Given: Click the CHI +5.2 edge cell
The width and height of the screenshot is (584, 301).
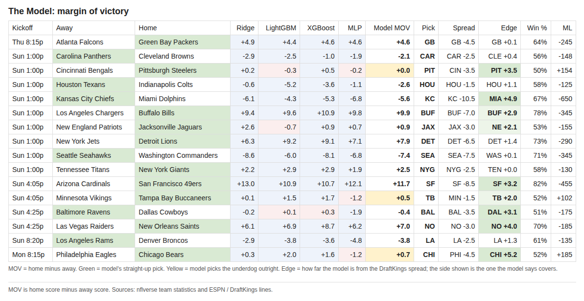Looking at the screenshot, I should tap(499, 255).
